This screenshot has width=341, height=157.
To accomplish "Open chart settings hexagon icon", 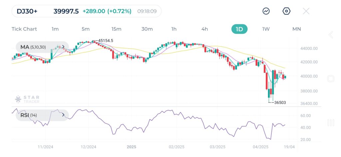I will [x=286, y=11].
